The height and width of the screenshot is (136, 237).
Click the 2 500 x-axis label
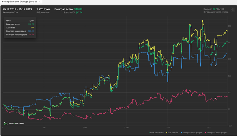pos(209,128)
